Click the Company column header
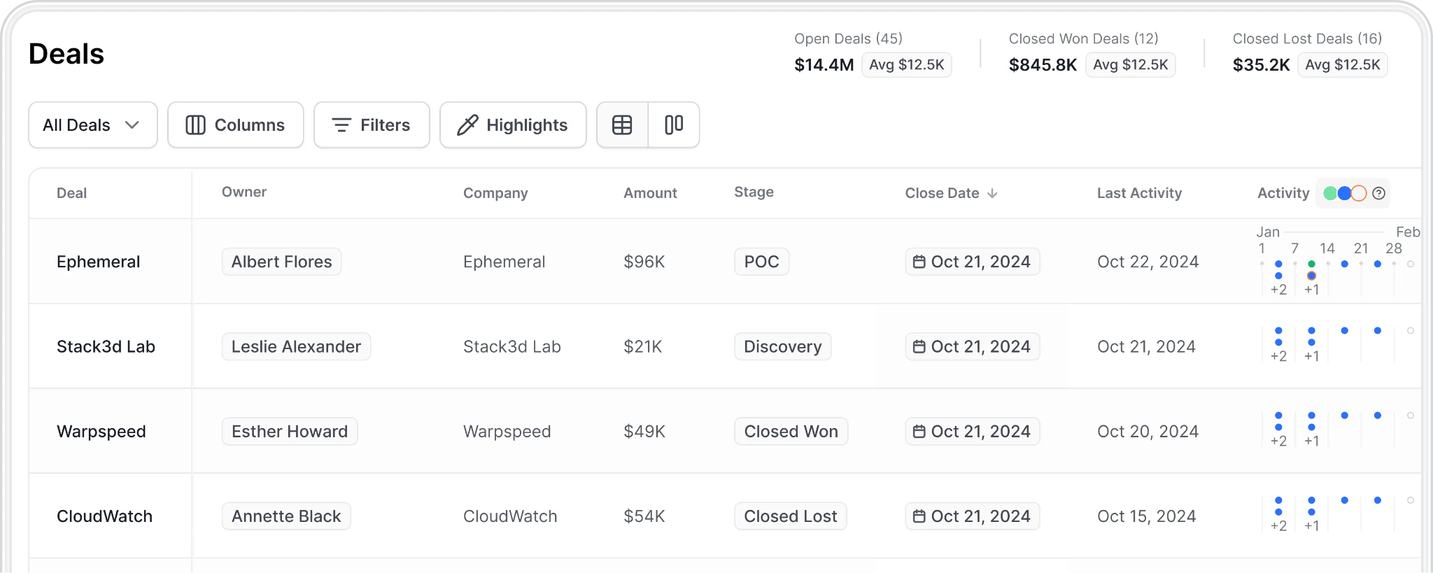1433x573 pixels. pos(495,193)
